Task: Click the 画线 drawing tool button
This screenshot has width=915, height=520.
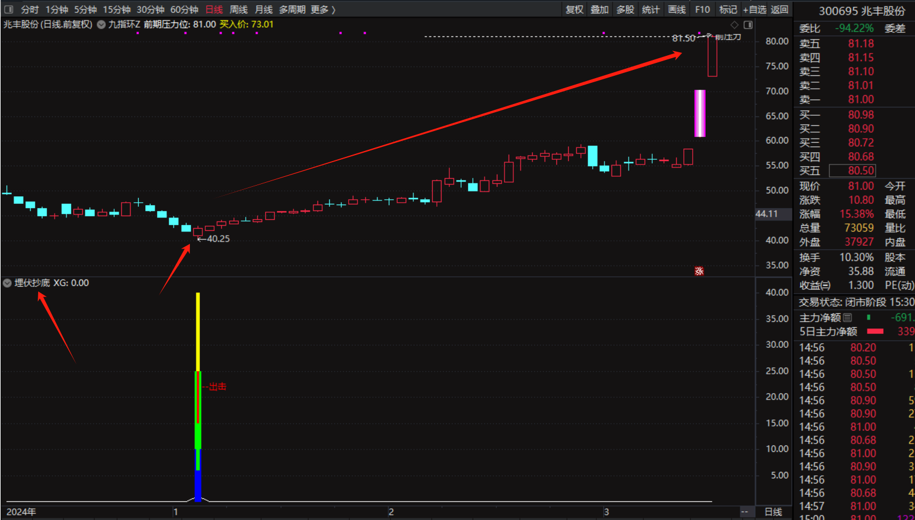Action: coord(677,9)
